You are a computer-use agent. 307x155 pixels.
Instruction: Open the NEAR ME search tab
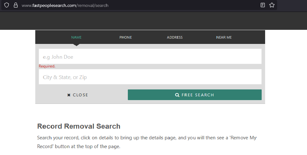[224, 37]
